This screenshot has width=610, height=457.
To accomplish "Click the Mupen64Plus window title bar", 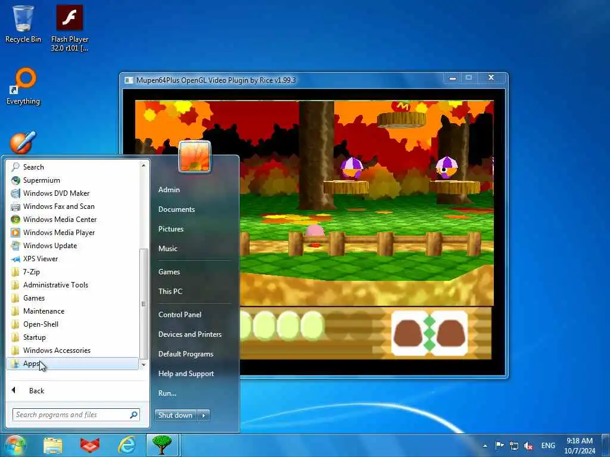I will click(x=288, y=80).
